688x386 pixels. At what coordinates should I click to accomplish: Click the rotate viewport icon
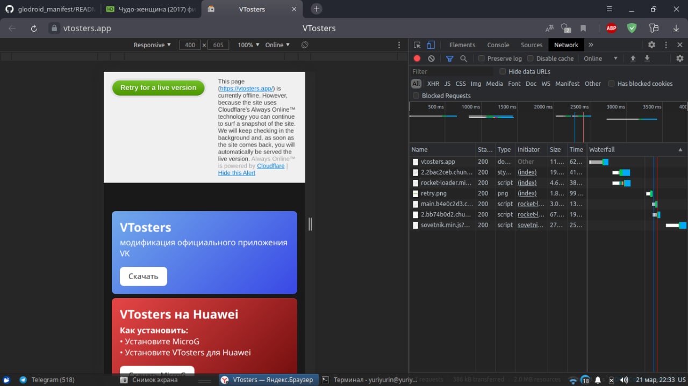coord(305,45)
